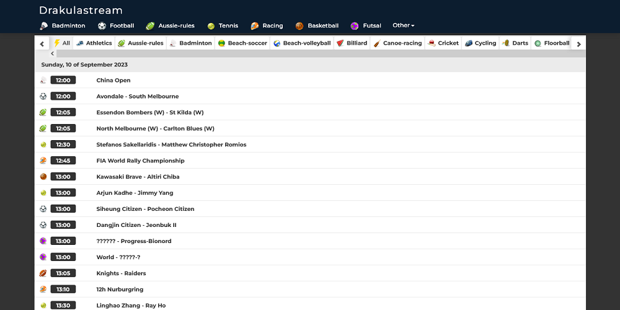This screenshot has height=310, width=620.
Task: Click basketball icon on Kawasaki Brave row
Action: pyautogui.click(x=43, y=177)
